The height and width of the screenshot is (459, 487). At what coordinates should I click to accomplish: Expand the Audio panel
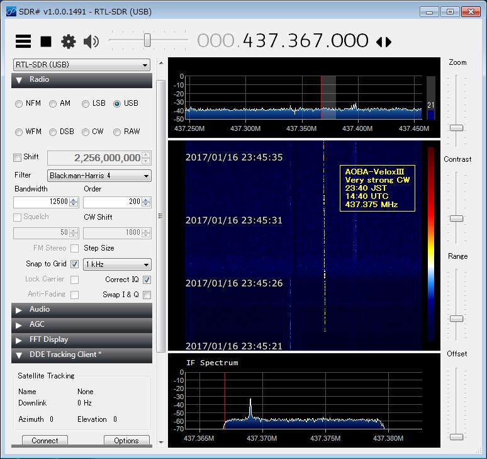pos(82,310)
